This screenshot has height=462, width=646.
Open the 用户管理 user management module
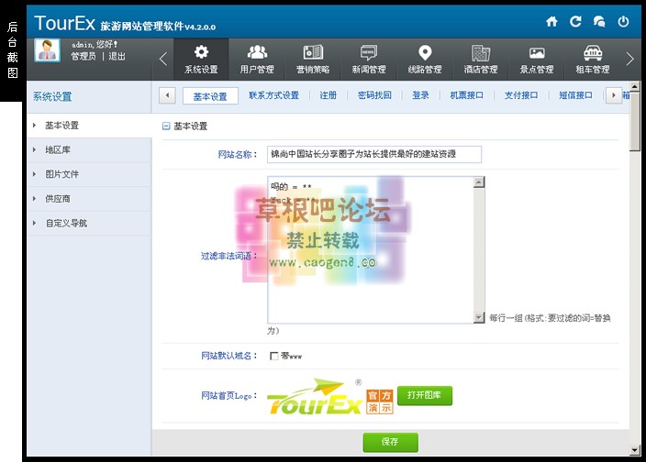257,59
